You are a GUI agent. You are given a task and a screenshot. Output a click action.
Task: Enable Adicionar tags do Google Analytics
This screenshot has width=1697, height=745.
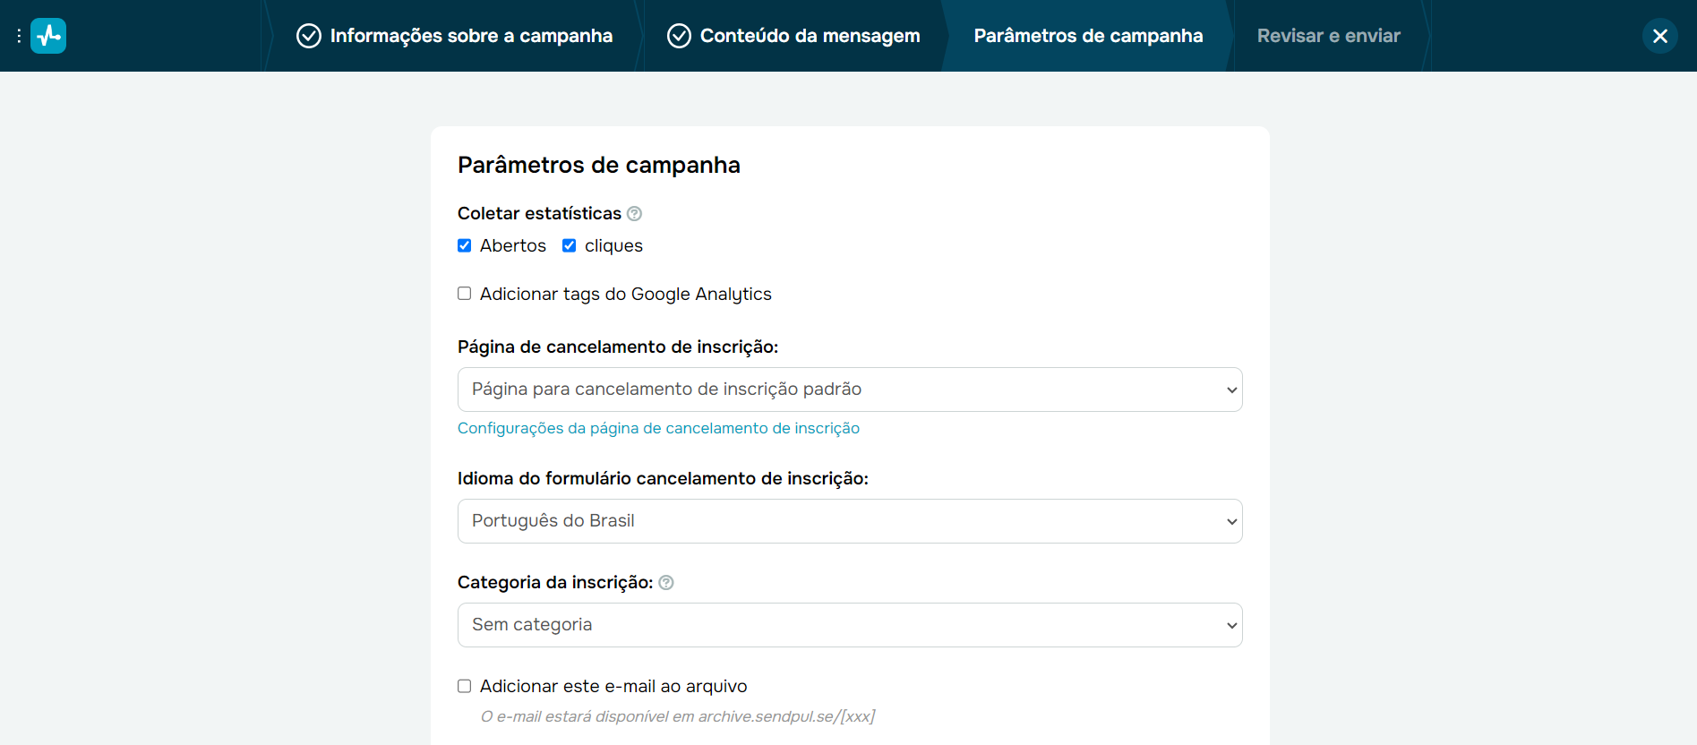(465, 294)
